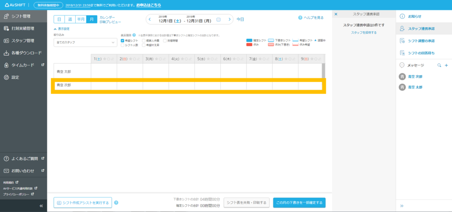Click the スタッフを招待する link
Screen dimensions: 452x212
(x=363, y=32)
